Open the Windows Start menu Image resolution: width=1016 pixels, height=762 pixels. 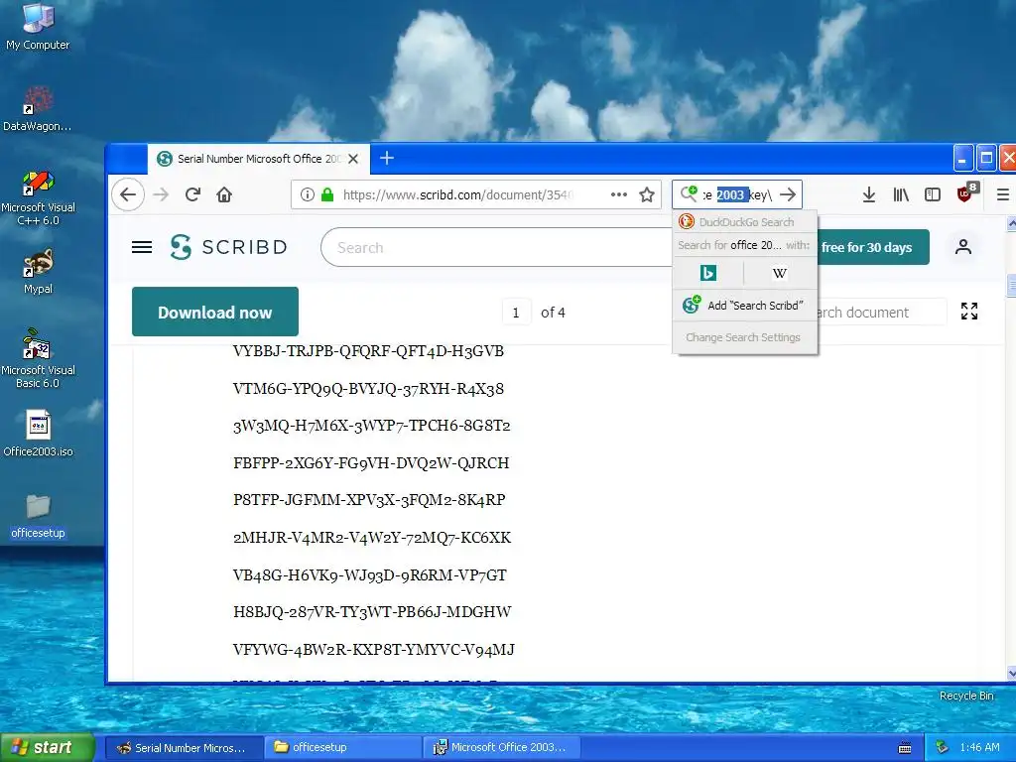coord(47,747)
